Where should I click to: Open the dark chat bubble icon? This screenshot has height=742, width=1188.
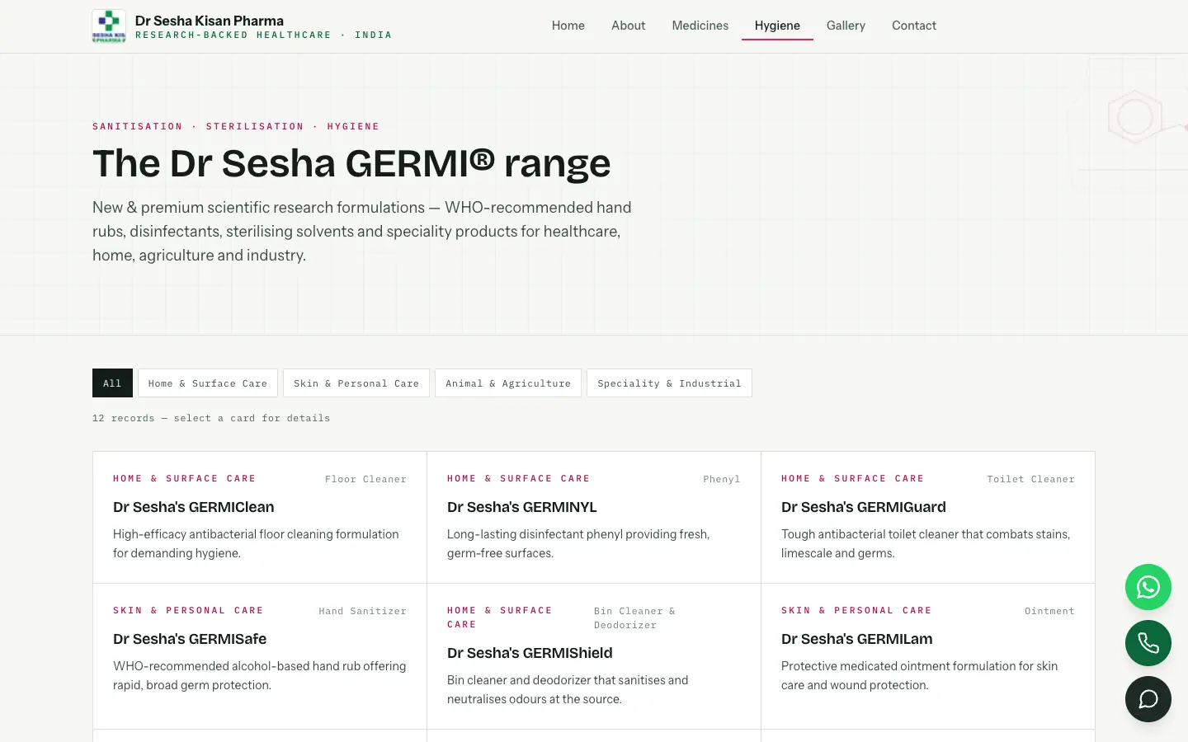(1148, 699)
